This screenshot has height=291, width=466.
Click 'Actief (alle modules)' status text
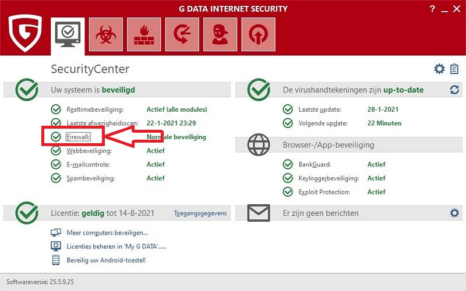coord(177,109)
